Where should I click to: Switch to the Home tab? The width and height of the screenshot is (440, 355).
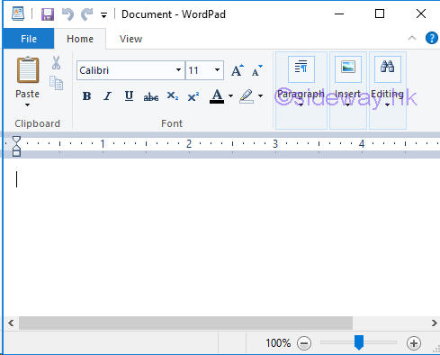(x=80, y=39)
